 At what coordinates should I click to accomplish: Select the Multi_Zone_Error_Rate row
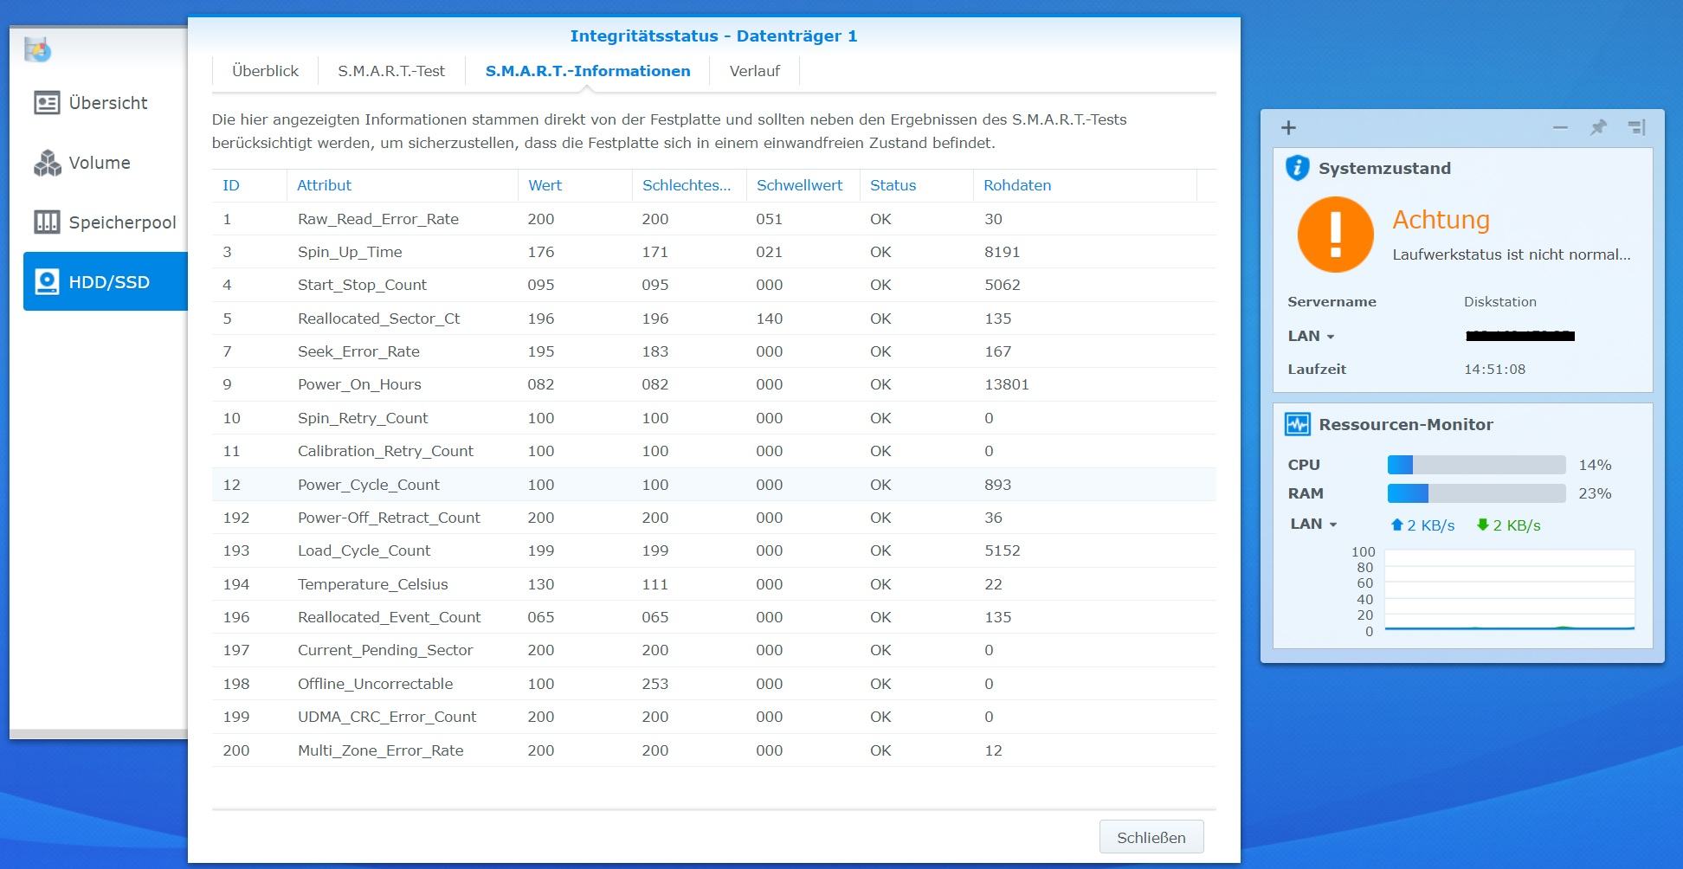tap(713, 750)
